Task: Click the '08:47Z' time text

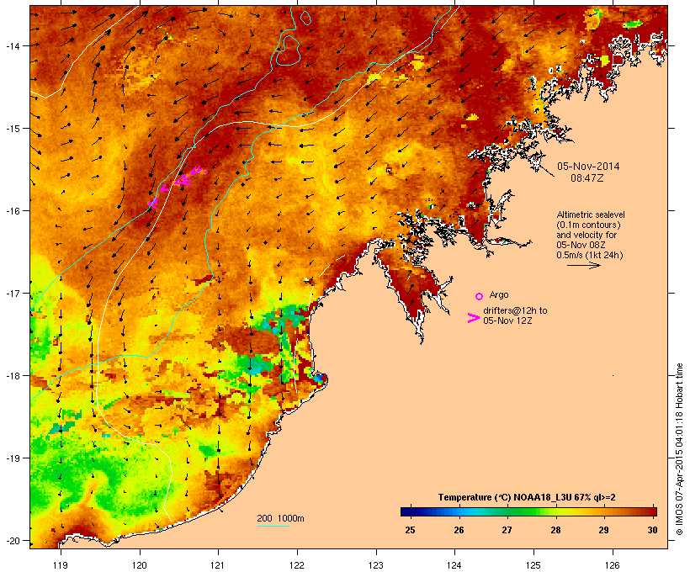Action: [x=587, y=178]
